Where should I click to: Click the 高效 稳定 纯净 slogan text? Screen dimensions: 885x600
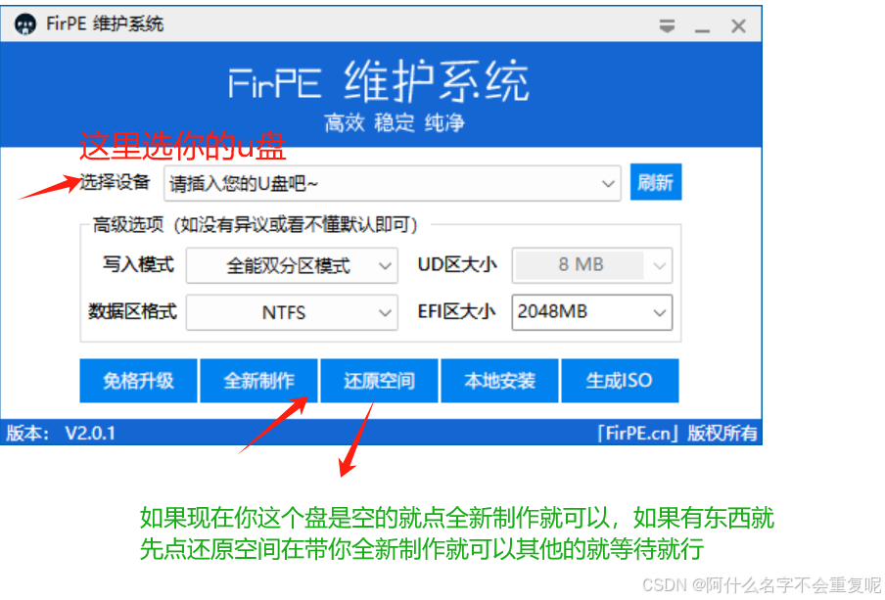[x=394, y=122]
